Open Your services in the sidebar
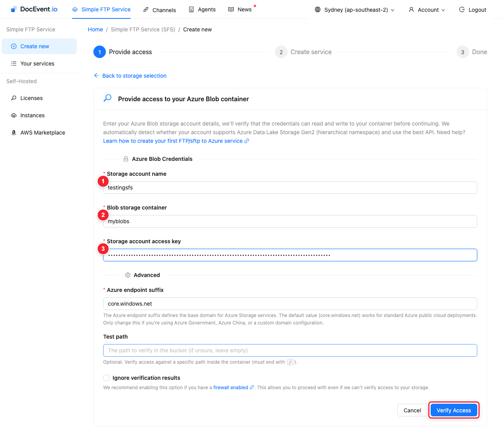 (39, 64)
